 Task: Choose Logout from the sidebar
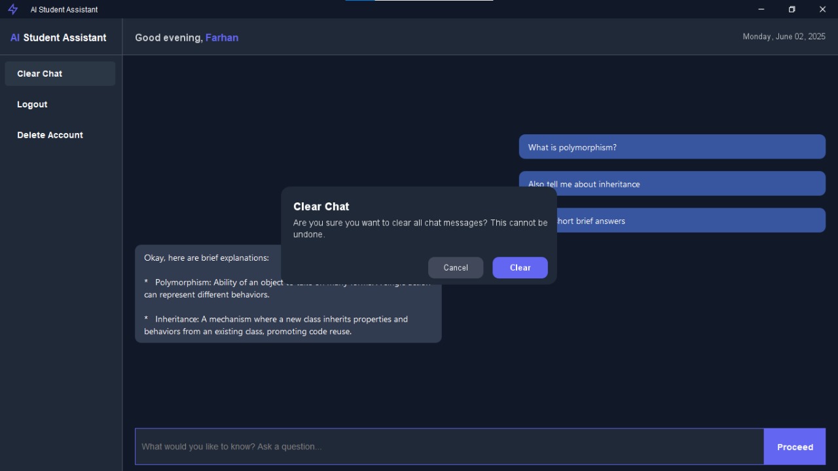(32, 105)
